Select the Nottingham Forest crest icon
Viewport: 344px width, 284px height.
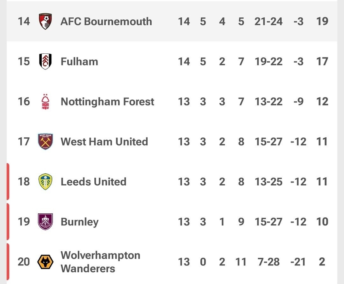pos(45,101)
